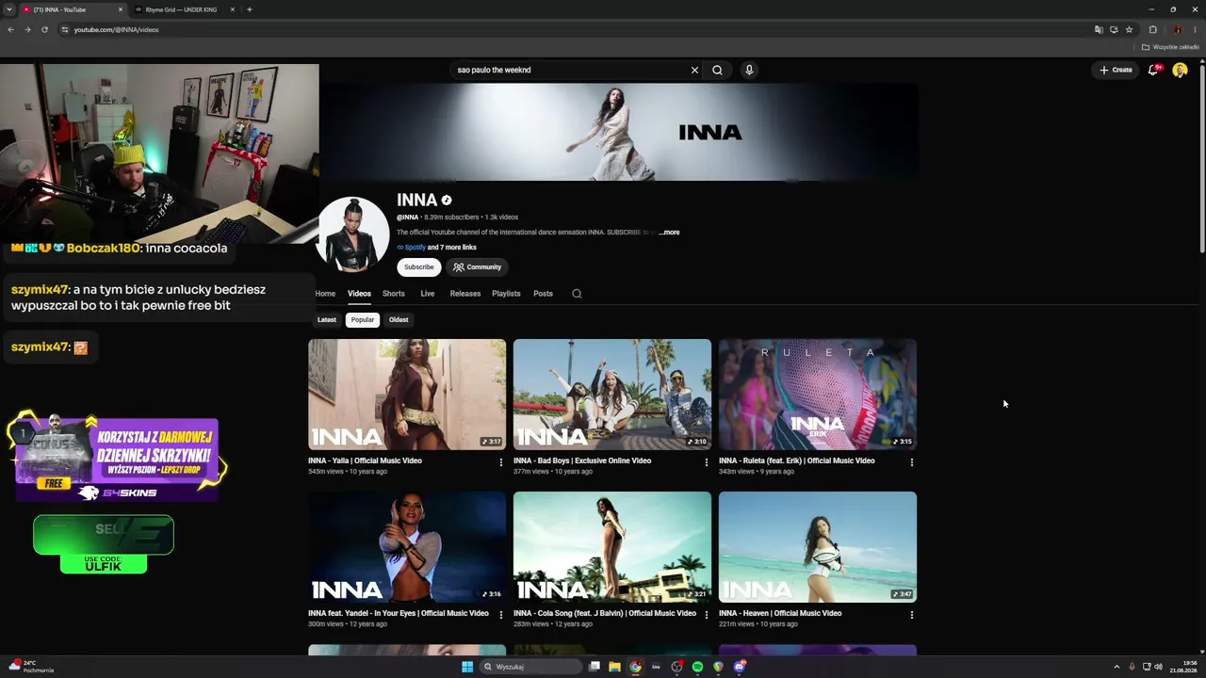Start voice search with the microphone icon
The width and height of the screenshot is (1206, 678).
[x=749, y=70]
